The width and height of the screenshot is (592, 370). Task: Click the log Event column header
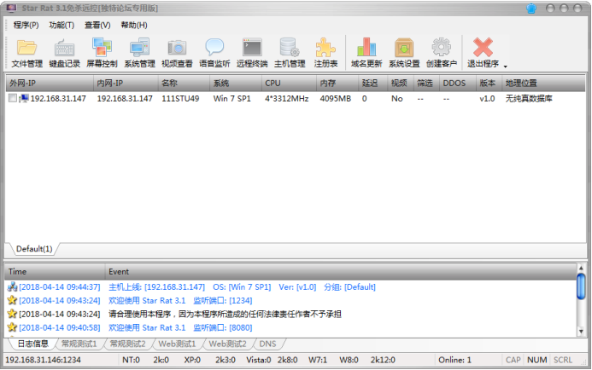click(x=340, y=272)
